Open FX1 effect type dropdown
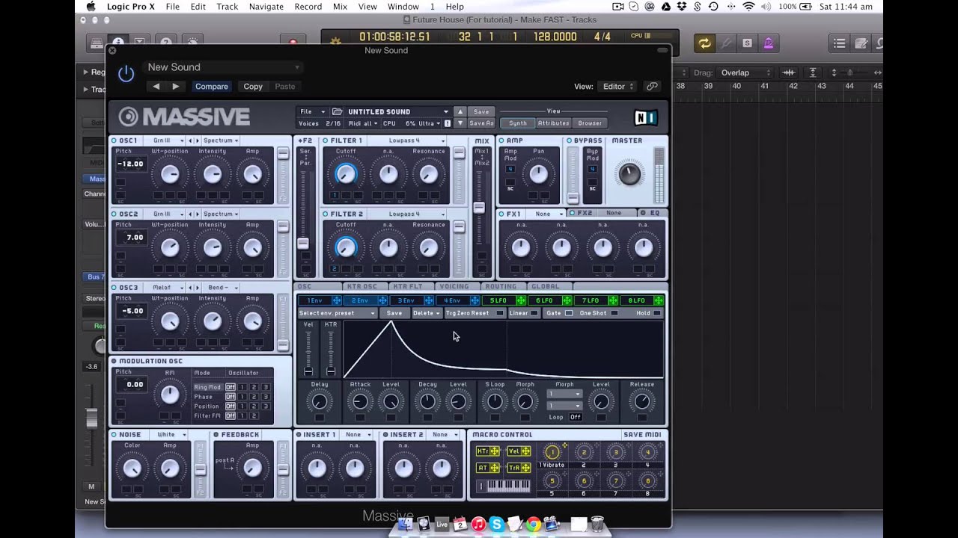The width and height of the screenshot is (958, 538). tap(547, 214)
